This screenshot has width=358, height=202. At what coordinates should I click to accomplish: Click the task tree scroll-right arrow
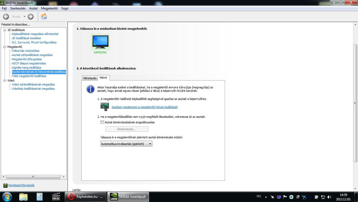click(x=64, y=177)
